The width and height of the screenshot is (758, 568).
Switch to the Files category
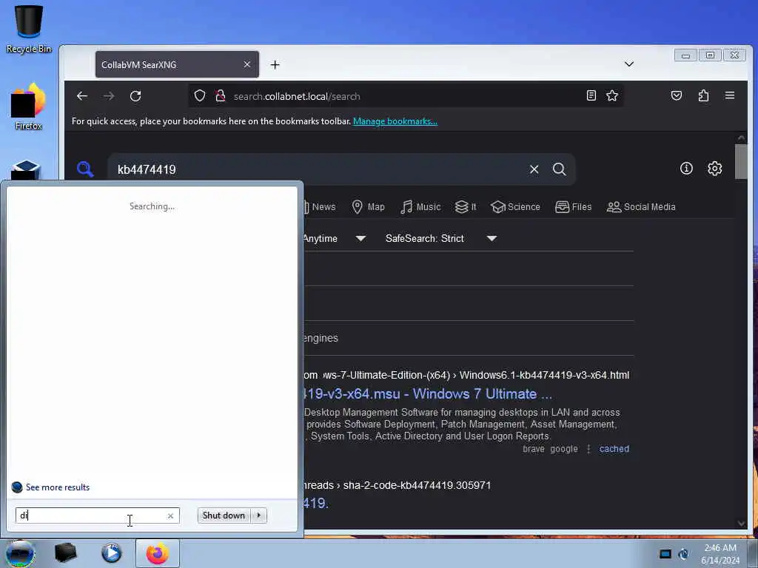tap(574, 207)
